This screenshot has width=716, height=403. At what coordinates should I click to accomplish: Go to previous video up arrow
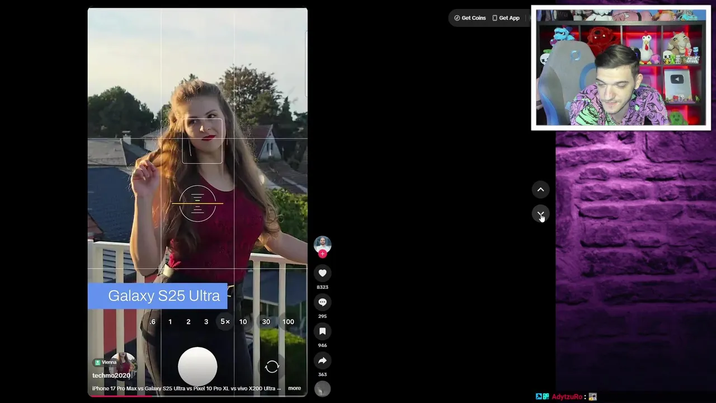[540, 190]
